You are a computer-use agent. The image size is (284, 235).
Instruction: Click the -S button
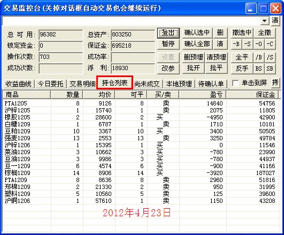248,44
